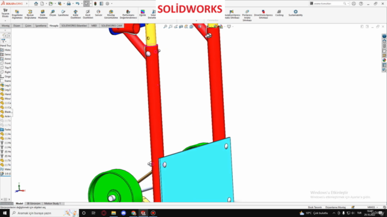Viewport: 387px width, 217px height.
Task: Click the Home icon in quick toolbar
Action: tap(36, 4)
